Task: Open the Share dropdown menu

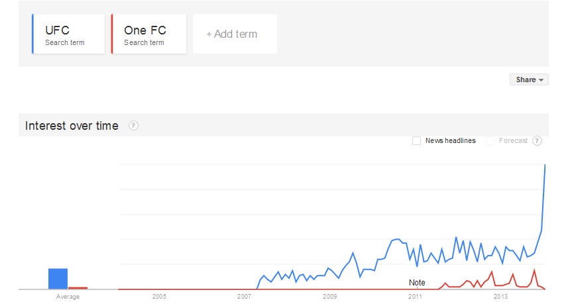Action: (529, 79)
